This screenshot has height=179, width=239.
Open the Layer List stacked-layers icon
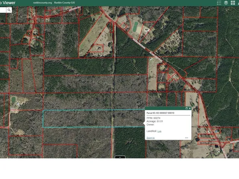226,3
